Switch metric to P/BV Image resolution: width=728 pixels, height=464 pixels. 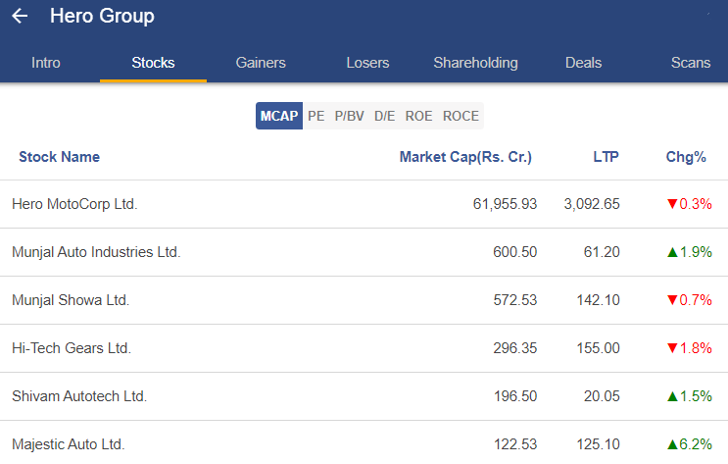(x=349, y=116)
